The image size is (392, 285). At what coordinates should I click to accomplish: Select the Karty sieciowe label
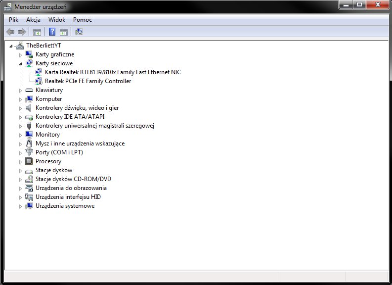point(54,63)
